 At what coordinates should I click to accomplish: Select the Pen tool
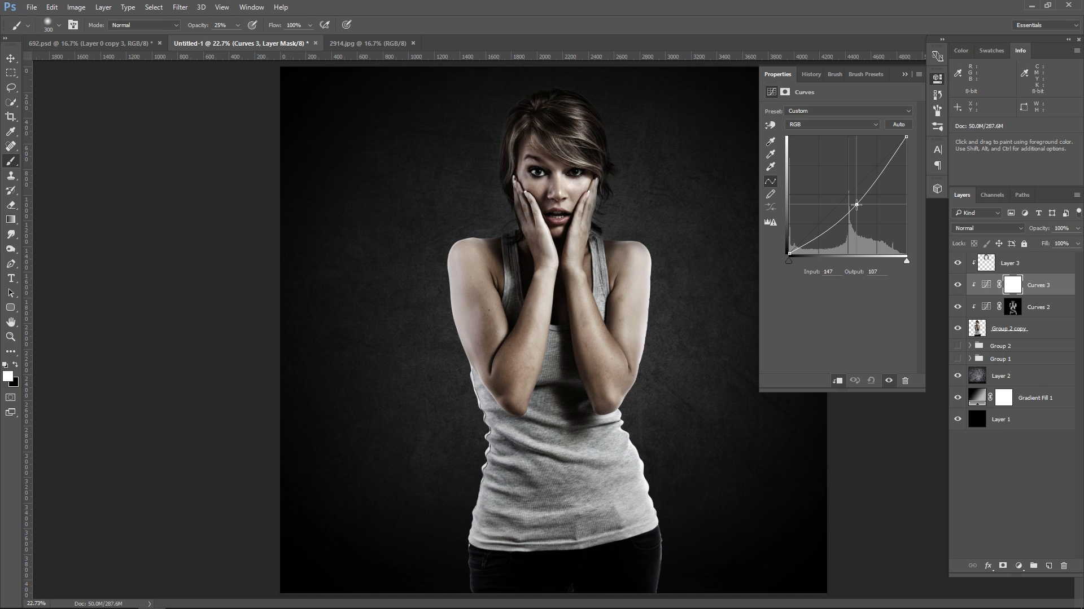(11, 263)
